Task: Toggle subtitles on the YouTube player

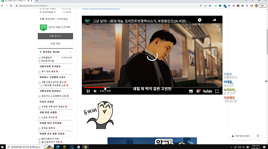Action: (x=191, y=91)
